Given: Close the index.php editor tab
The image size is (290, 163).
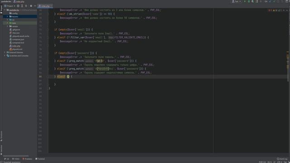Looking at the screenshot, I should pos(51,6).
